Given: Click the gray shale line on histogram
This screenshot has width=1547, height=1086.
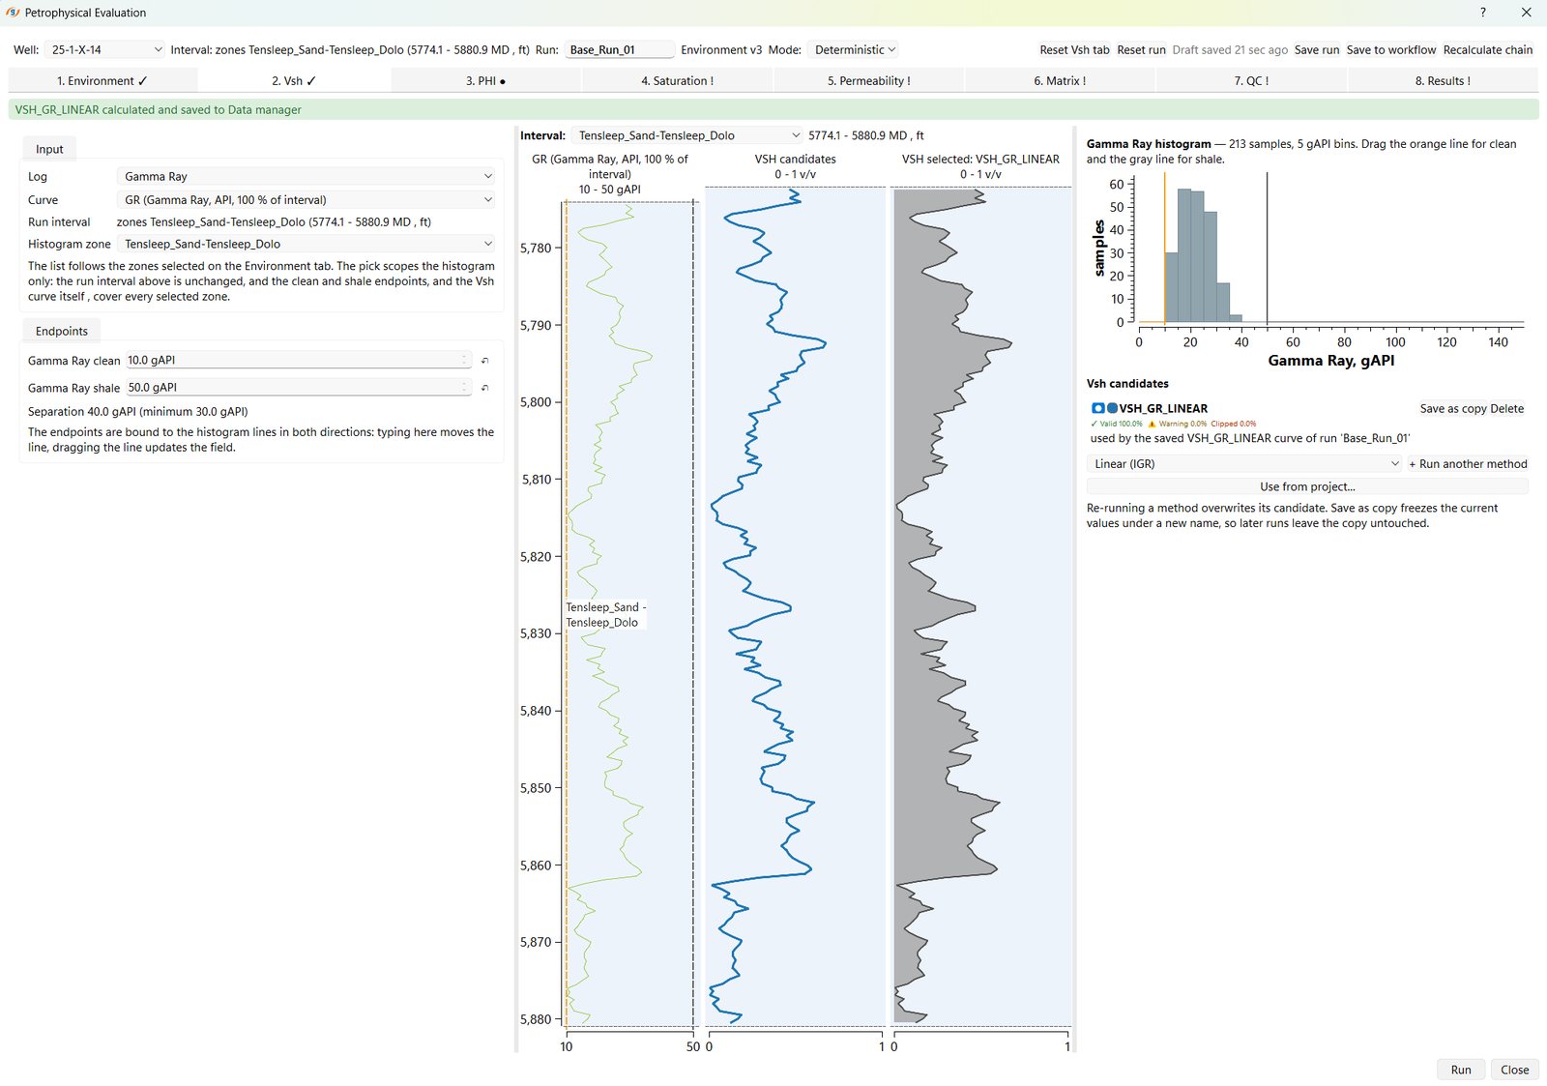Looking at the screenshot, I should (x=1267, y=248).
